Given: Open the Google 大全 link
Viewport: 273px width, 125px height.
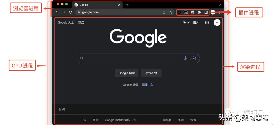Looking at the screenshot, I should 66,22.
